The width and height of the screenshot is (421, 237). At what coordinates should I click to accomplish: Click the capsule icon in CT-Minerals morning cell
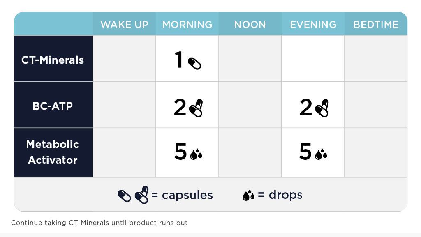[x=194, y=63]
